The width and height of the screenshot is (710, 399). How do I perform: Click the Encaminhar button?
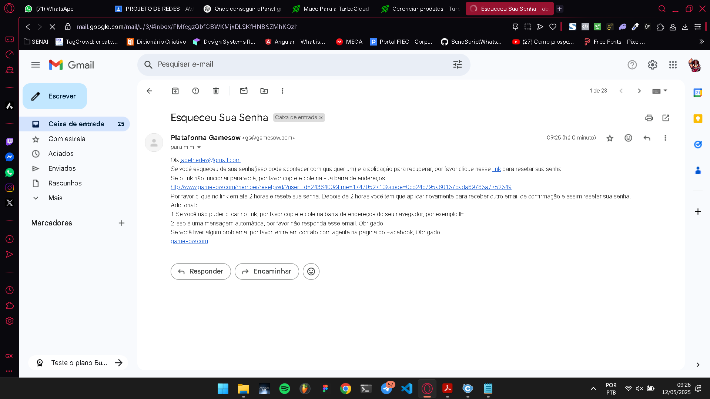267,271
